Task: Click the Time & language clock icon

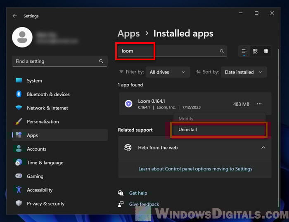Action: (x=19, y=162)
